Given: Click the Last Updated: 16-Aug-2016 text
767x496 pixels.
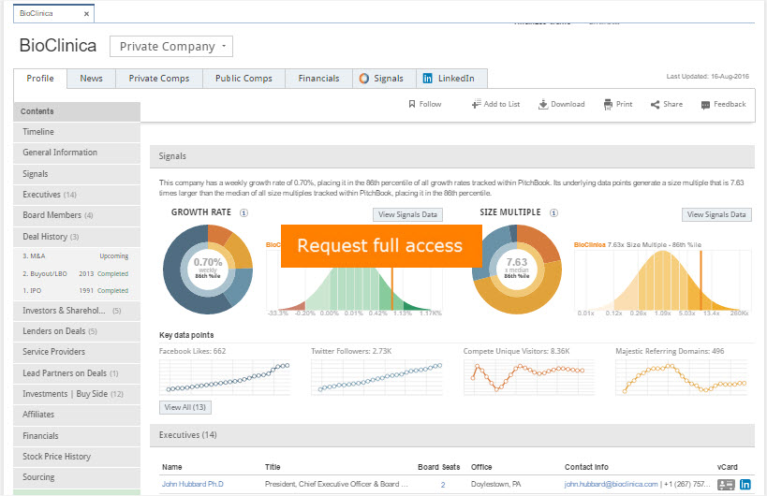Looking at the screenshot, I should click(x=707, y=76).
